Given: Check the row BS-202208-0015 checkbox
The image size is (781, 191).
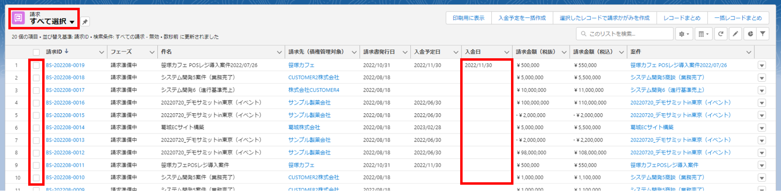Looking at the screenshot, I should pos(36,115).
